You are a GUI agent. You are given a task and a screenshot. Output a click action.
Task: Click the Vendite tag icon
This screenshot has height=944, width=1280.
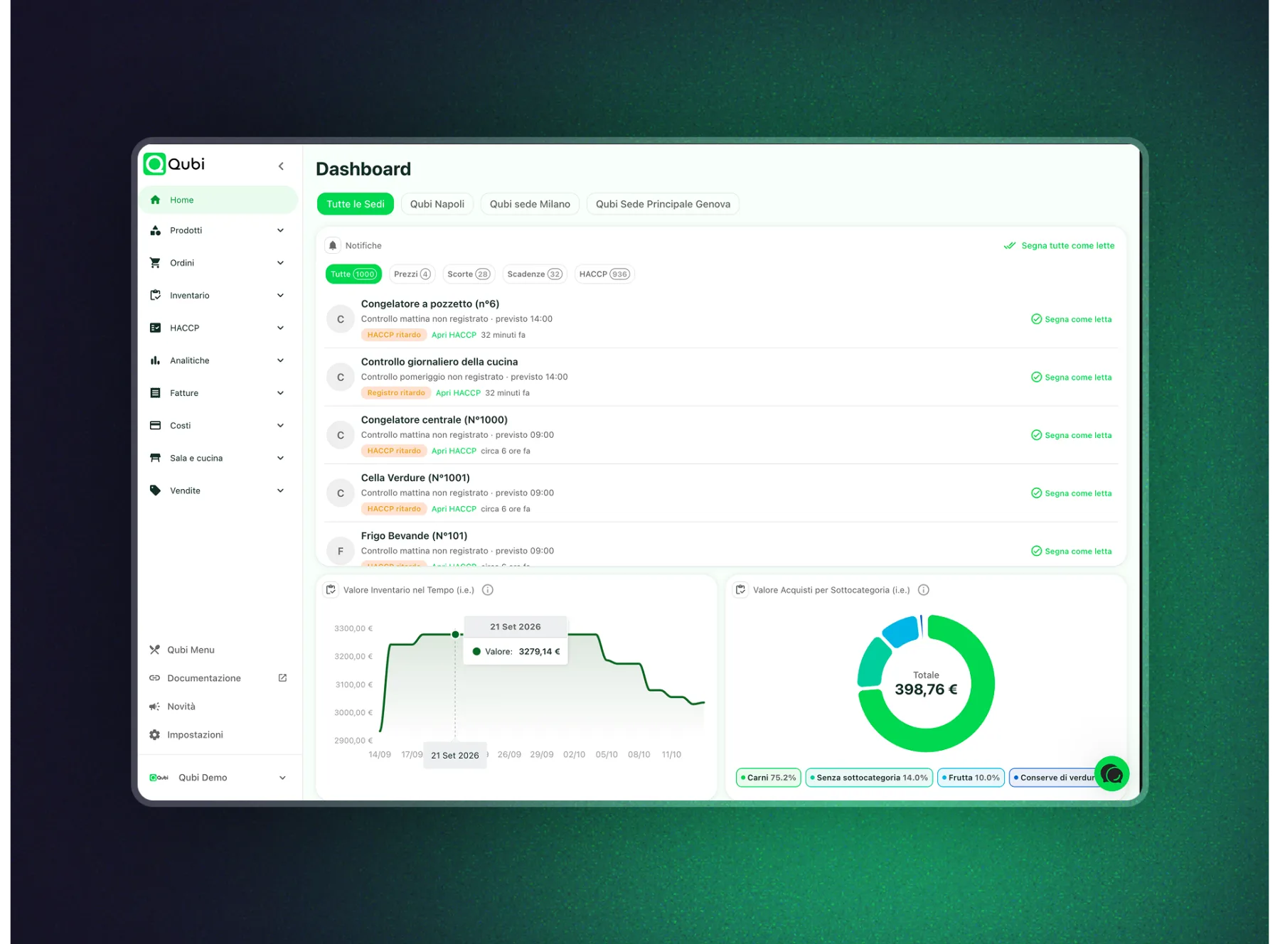pyautogui.click(x=155, y=490)
